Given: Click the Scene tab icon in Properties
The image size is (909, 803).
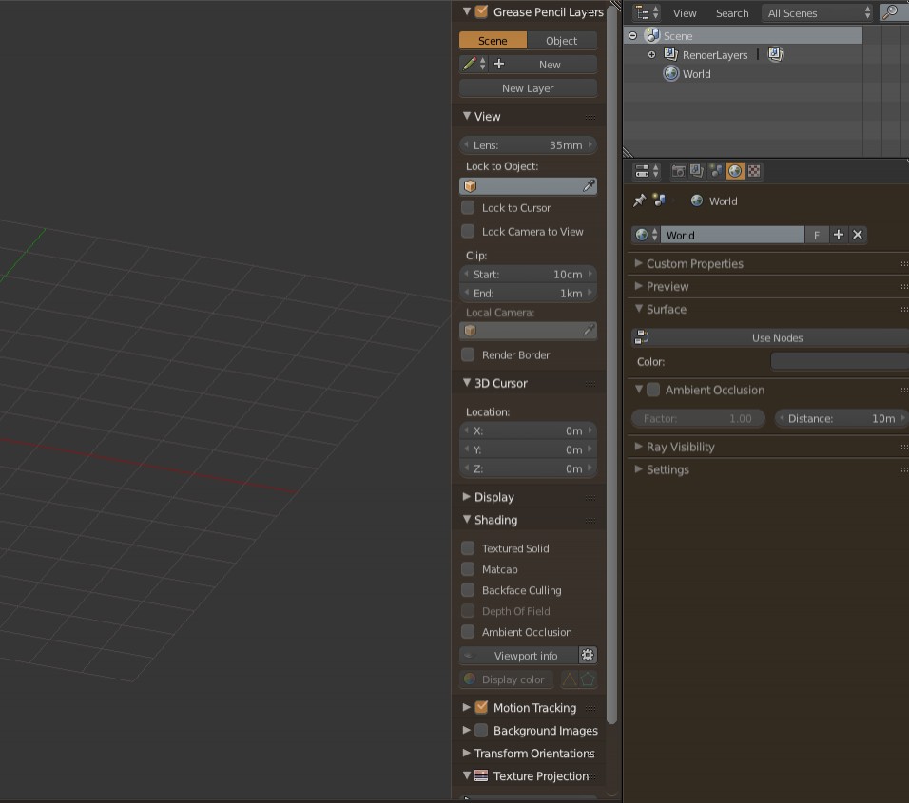Looking at the screenshot, I should [716, 171].
